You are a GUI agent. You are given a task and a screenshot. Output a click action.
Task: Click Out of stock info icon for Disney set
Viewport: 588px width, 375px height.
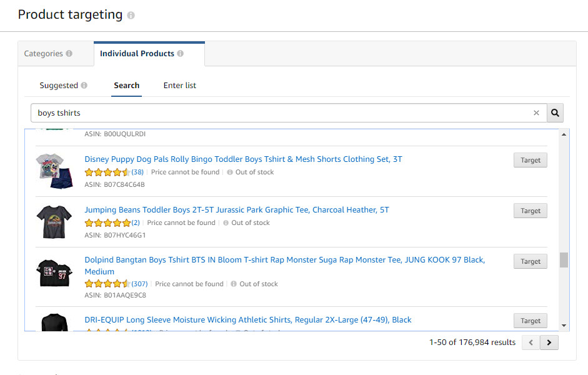230,172
